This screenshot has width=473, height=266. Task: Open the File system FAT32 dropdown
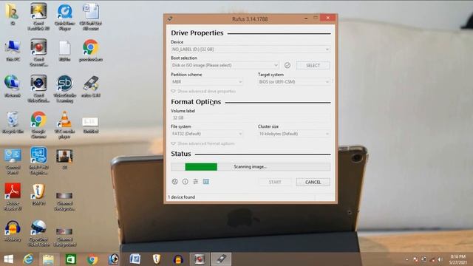207,134
